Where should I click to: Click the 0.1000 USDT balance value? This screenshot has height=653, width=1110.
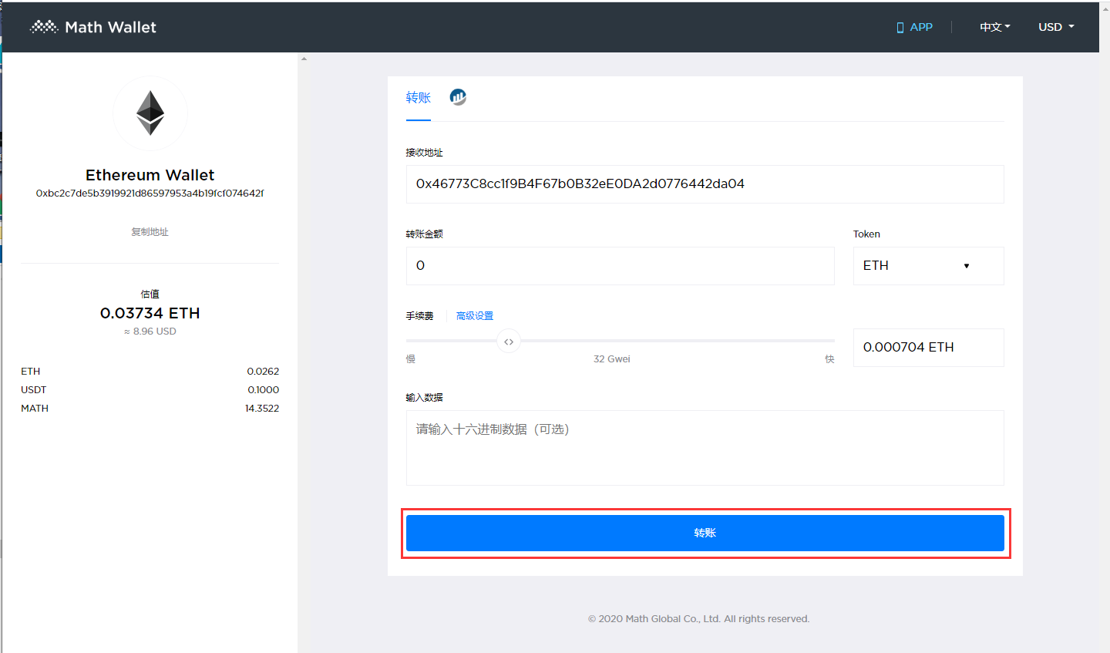263,390
